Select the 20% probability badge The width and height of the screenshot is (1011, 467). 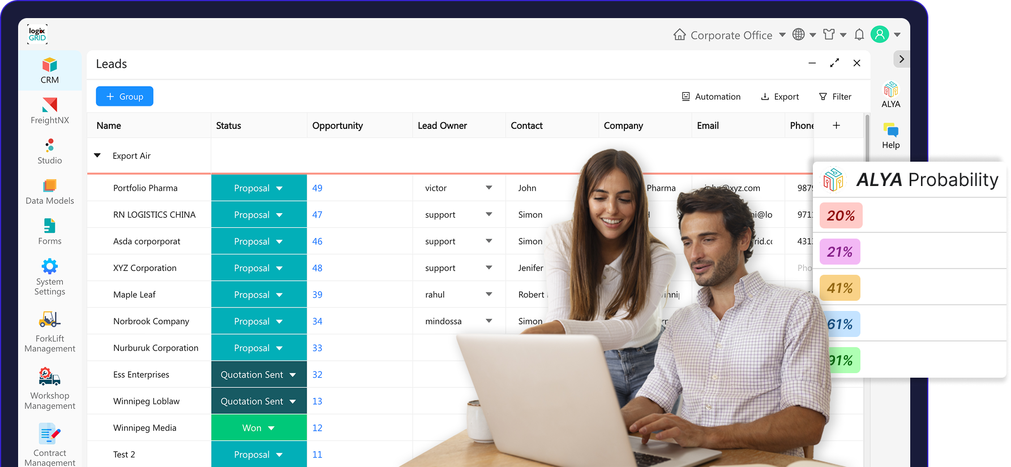(841, 215)
